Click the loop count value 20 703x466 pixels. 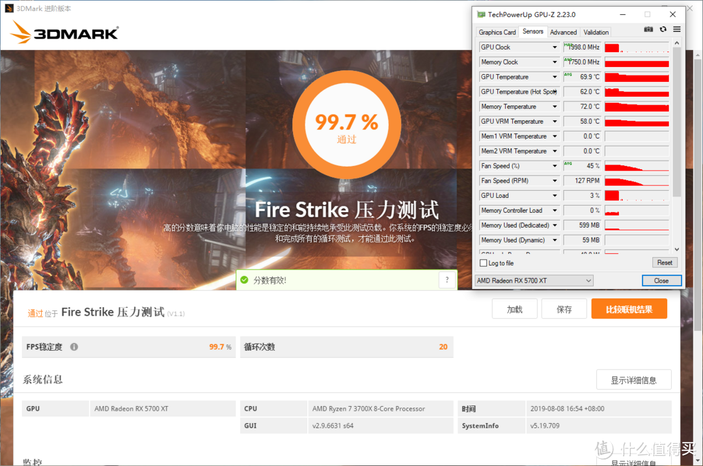[x=443, y=347]
